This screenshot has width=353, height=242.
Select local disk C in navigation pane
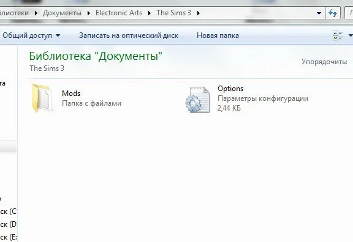coord(9,211)
